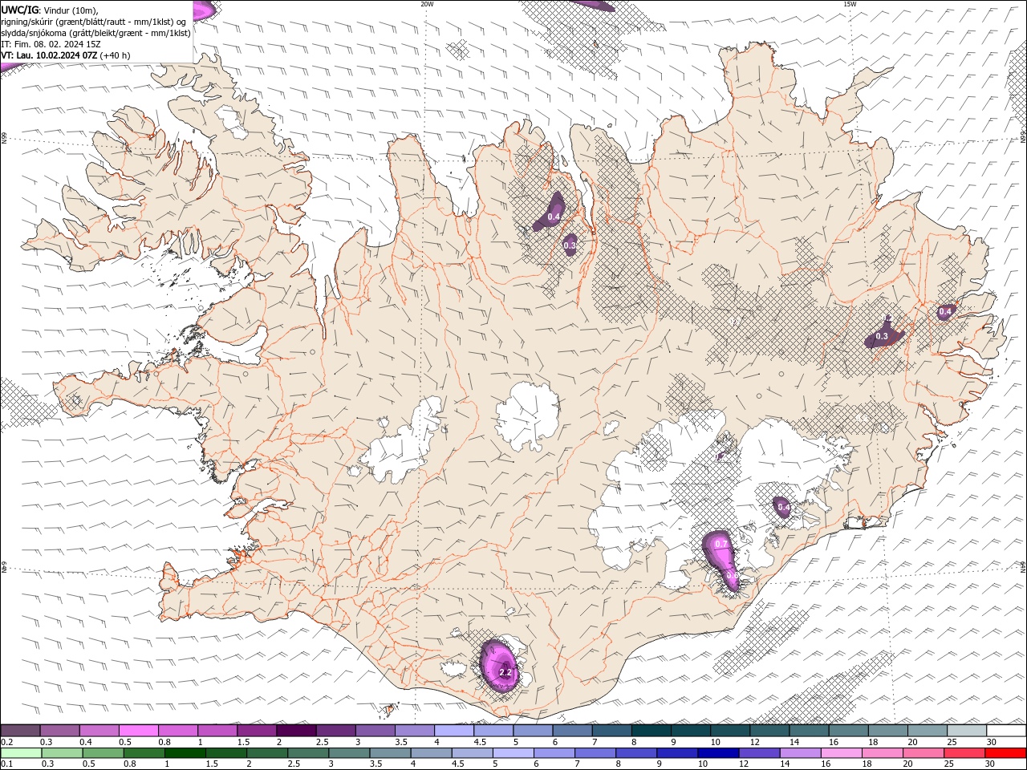Click the 'slydda/snjókoma' sleet and snow description line
This screenshot has width=1027, height=770.
[95, 33]
